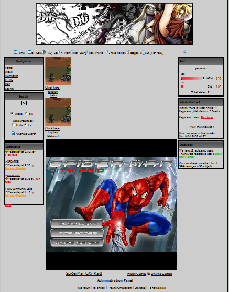
Task: Open Profile in the top menu
Action: pos(99,53)
